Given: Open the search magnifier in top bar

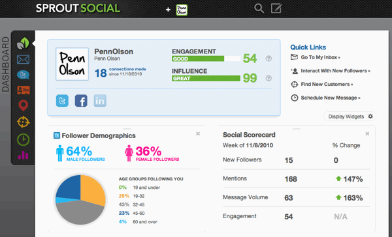Looking at the screenshot, I should pos(259,8).
